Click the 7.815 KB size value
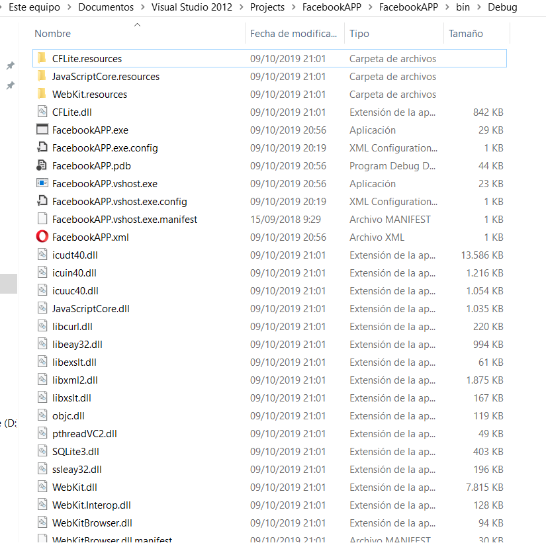Viewport: 546px width, 549px height. (484, 487)
